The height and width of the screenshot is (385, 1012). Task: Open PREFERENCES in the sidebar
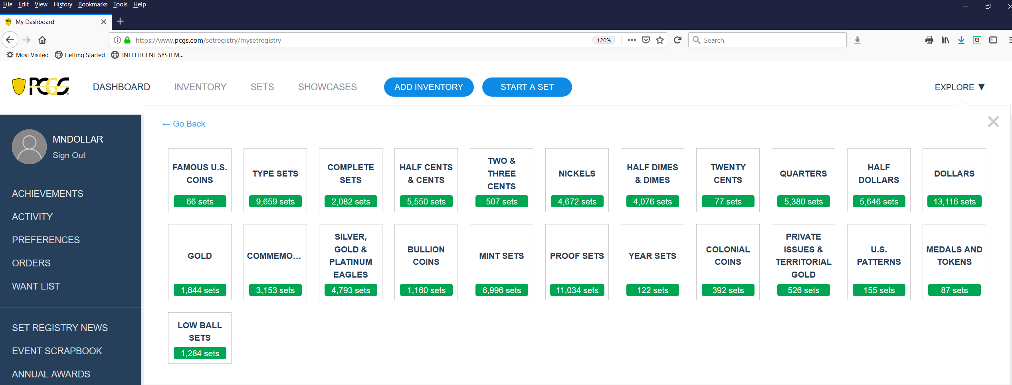[x=46, y=240]
